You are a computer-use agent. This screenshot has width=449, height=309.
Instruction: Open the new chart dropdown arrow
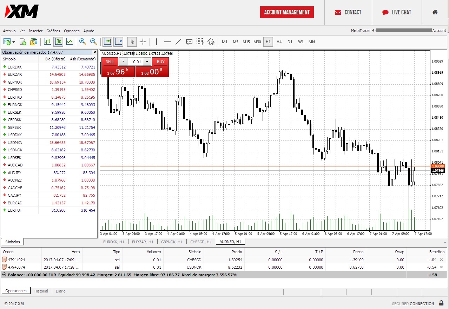point(14,42)
